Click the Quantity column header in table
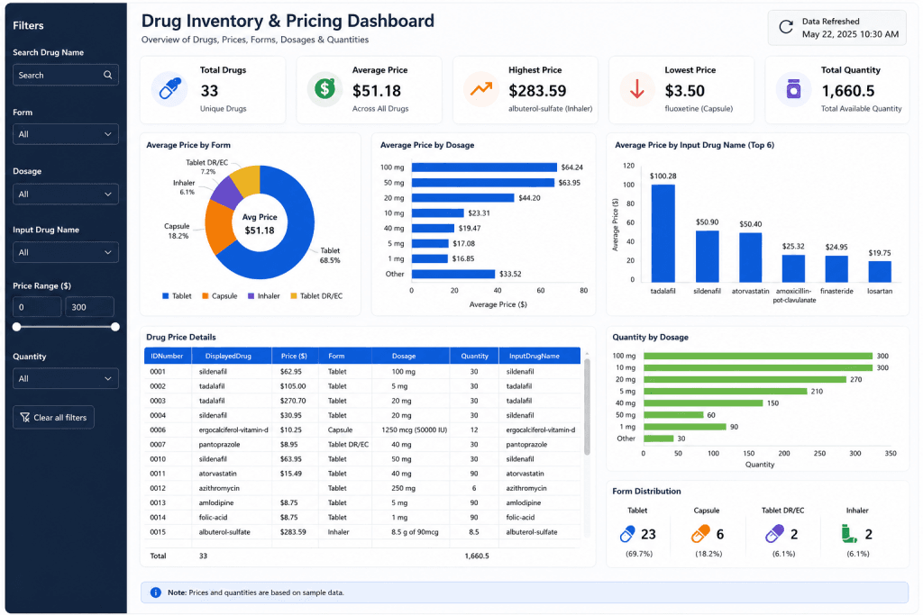Image resolution: width=923 pixels, height=615 pixels. pos(474,357)
